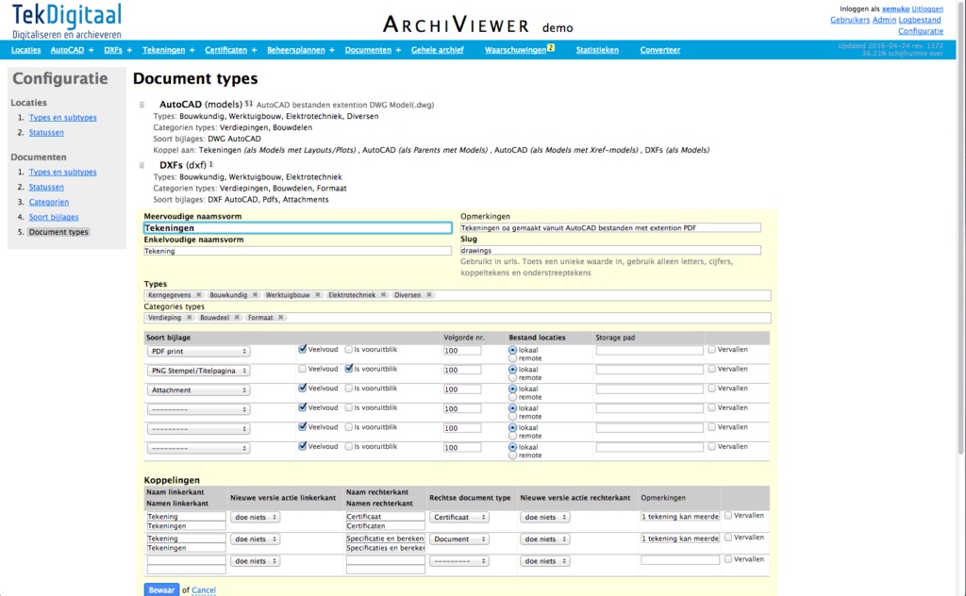The width and height of the screenshot is (966, 596).
Task: Open the Logbestand link
Action: (920, 20)
